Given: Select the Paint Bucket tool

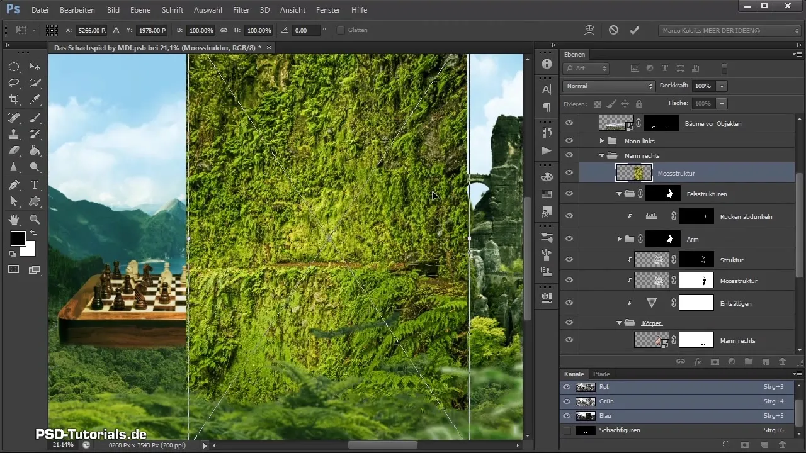Looking at the screenshot, I should 35,150.
